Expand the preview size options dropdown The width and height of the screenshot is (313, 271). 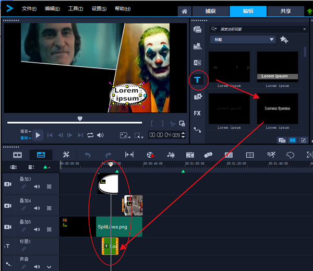pos(125,135)
